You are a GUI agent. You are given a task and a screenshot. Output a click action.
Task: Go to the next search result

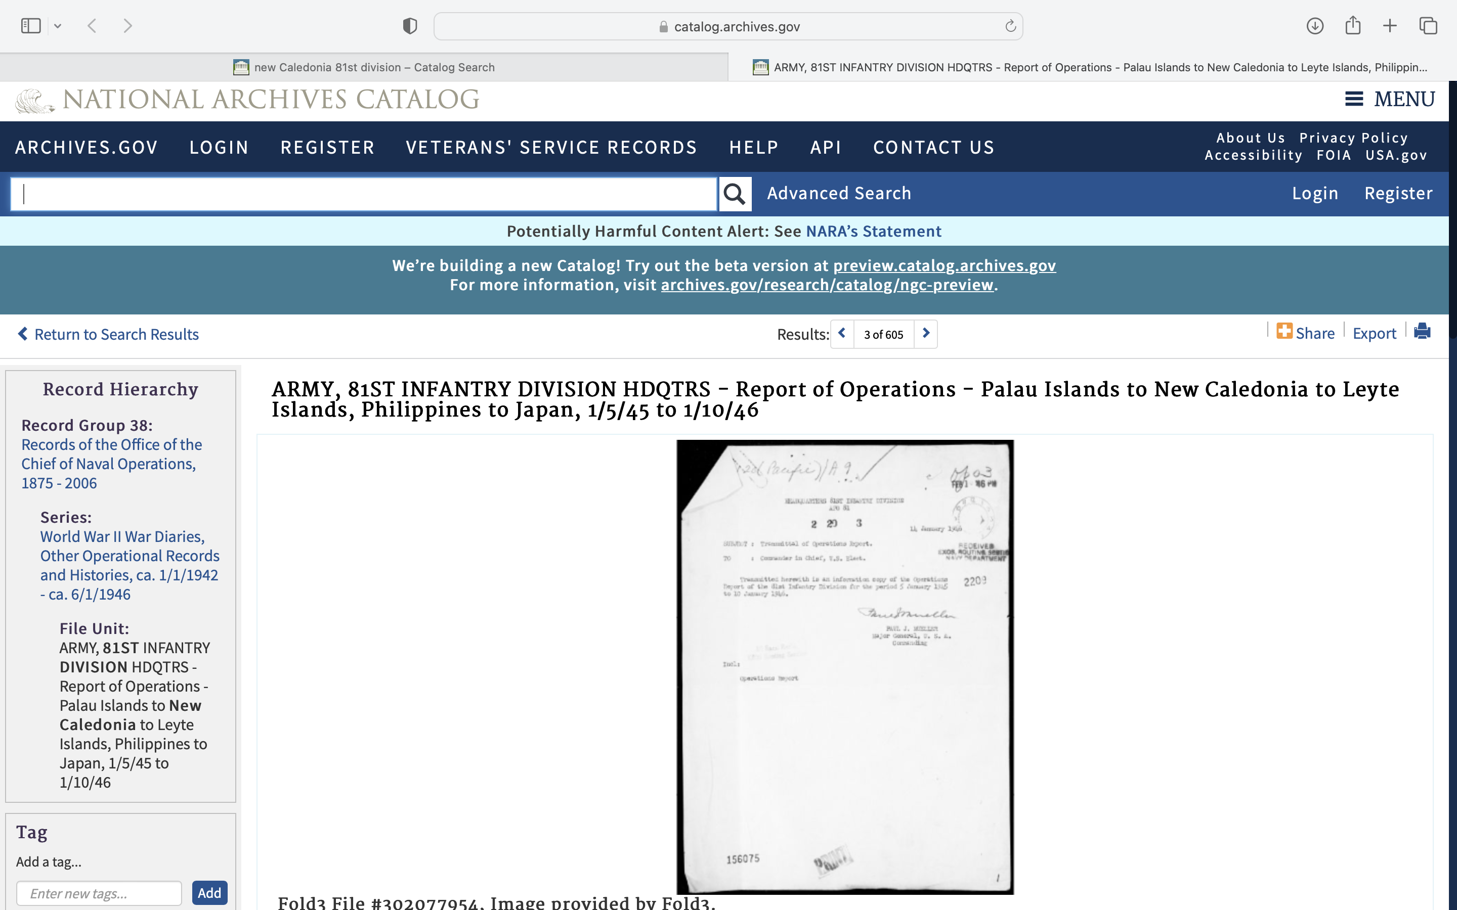(x=926, y=334)
